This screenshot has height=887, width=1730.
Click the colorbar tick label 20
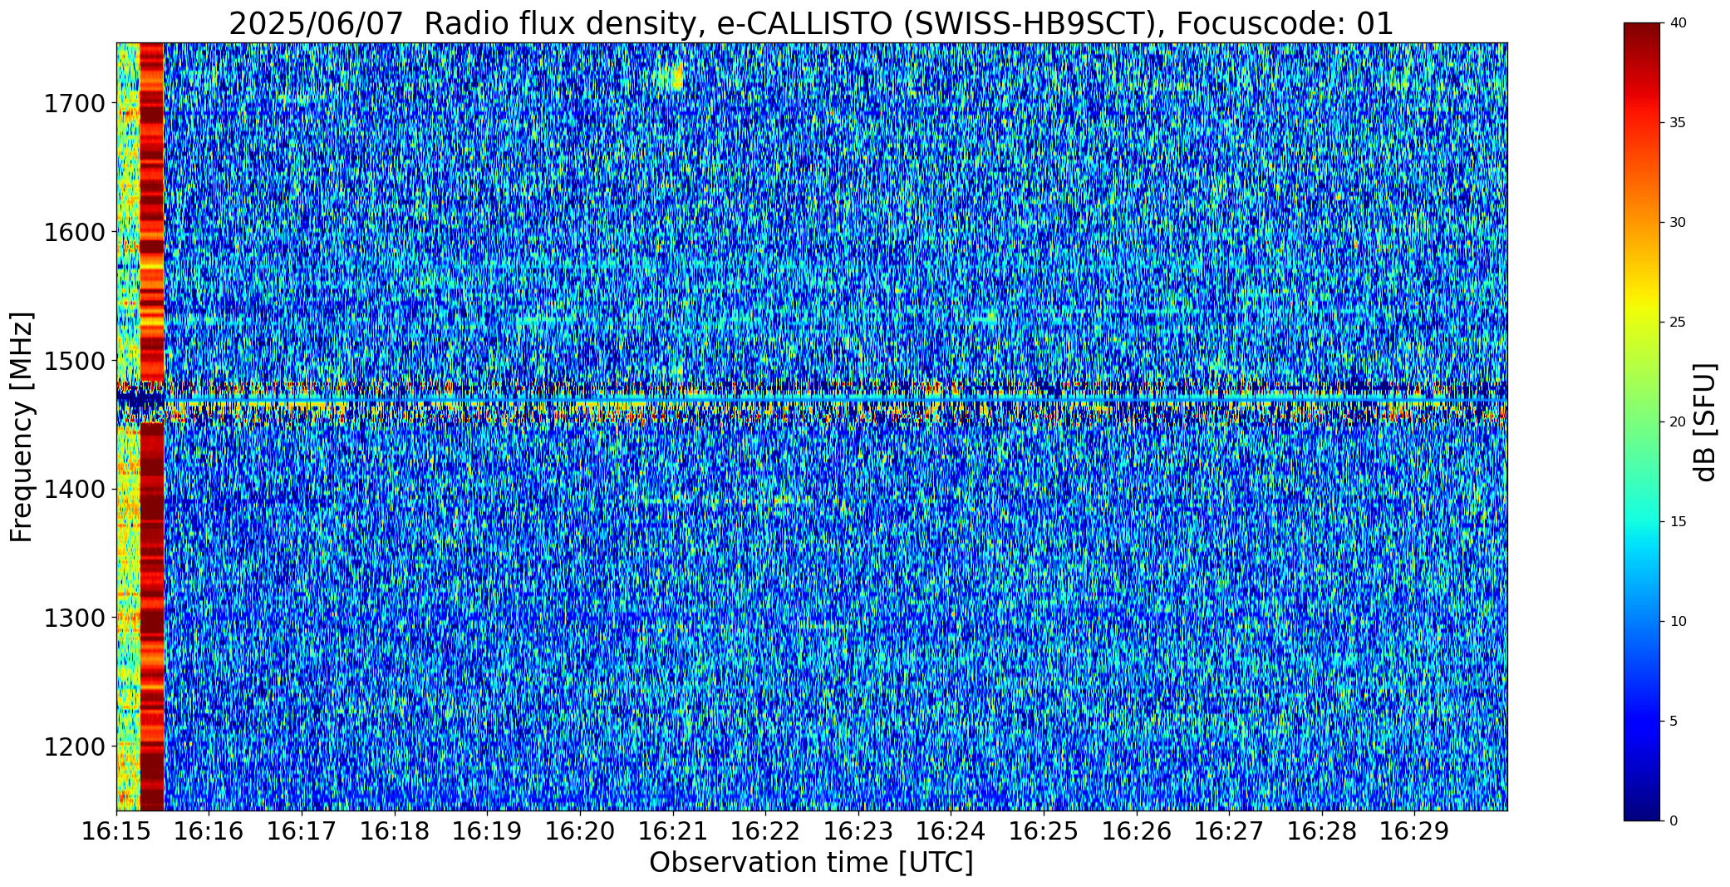1678,422
